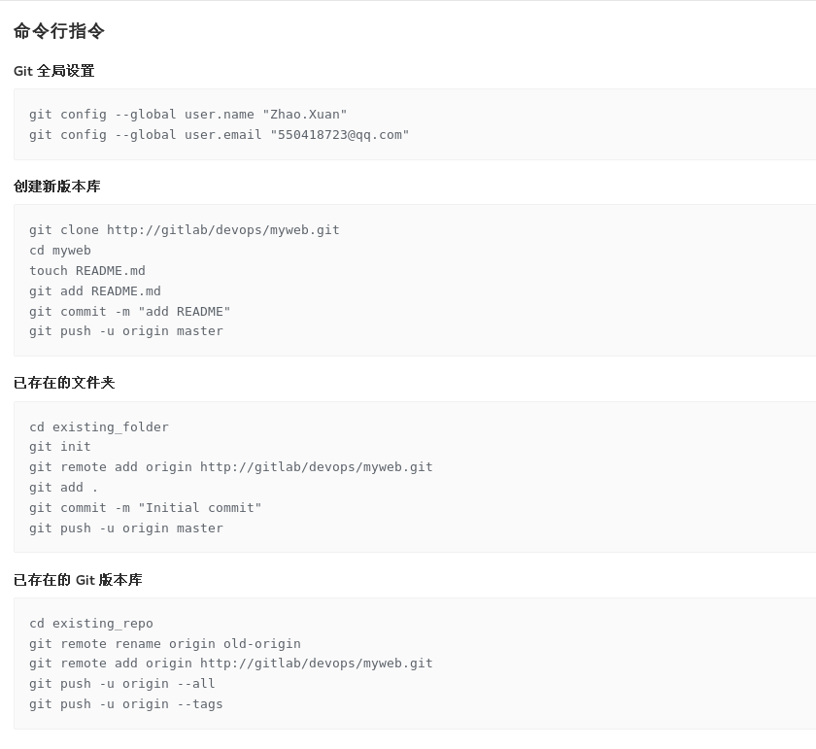Click the "git push -u origin --all" line

tap(122, 684)
